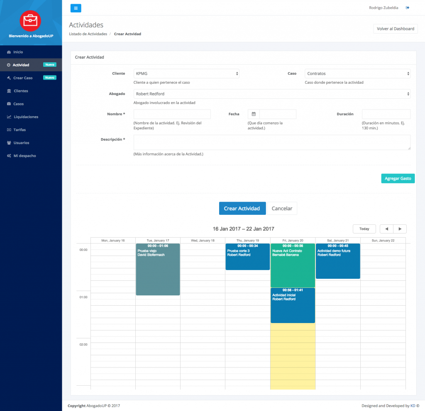Viewport: 425px width, 411px height.
Task: Click the Cancelar button
Action: pos(282,208)
